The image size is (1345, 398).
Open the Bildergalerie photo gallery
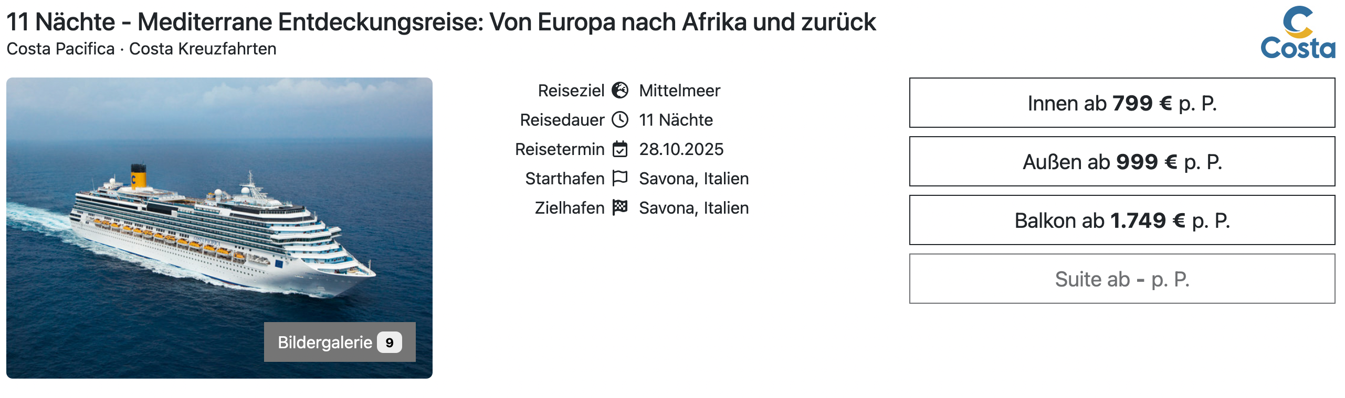[x=325, y=342]
